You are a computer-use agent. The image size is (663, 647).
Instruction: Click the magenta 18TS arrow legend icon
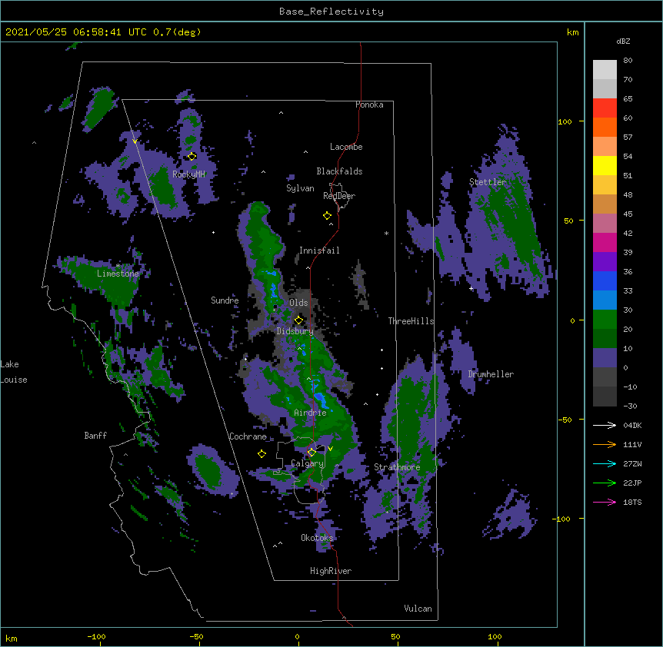(605, 502)
